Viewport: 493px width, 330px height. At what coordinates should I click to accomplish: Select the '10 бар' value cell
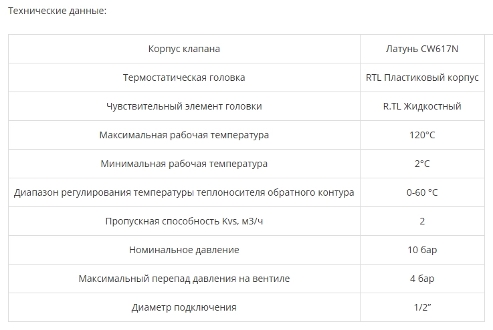point(422,250)
